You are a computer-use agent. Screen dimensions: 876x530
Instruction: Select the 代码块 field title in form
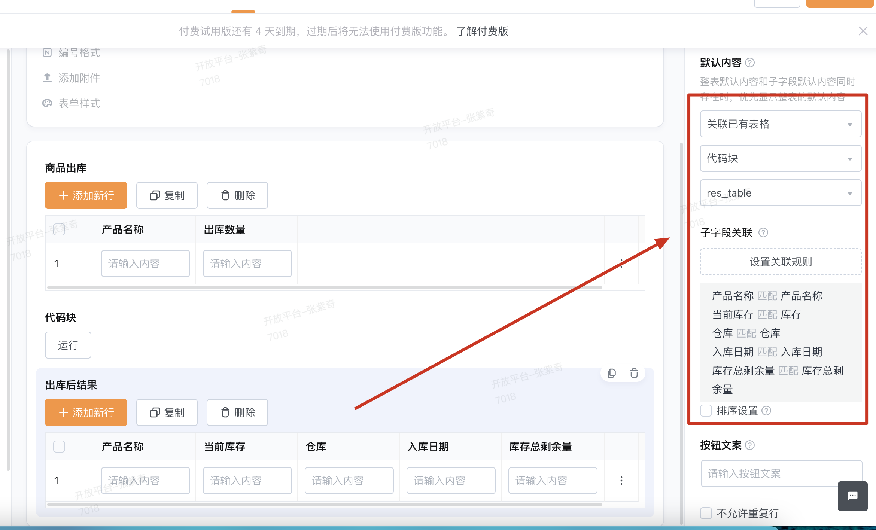click(x=61, y=317)
